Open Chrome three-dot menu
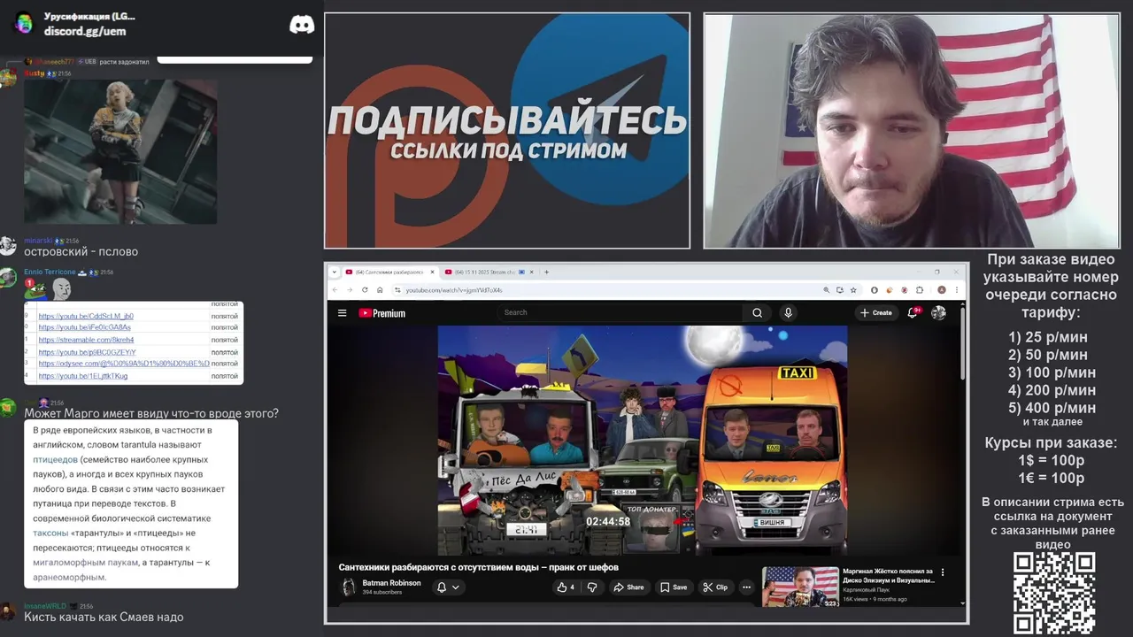This screenshot has height=637, width=1133. click(x=957, y=289)
